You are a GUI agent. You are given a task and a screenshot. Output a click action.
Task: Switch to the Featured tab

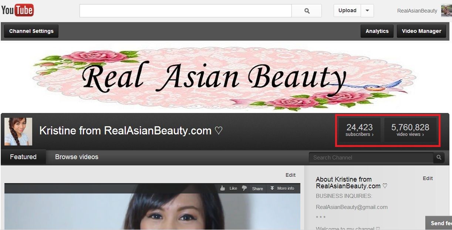coord(23,157)
